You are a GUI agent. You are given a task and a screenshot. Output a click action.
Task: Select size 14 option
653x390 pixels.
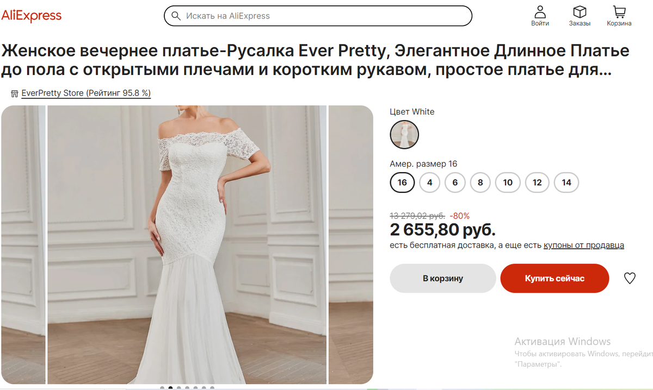(x=566, y=183)
